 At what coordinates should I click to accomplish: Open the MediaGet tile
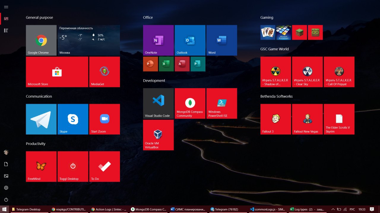pos(104,72)
